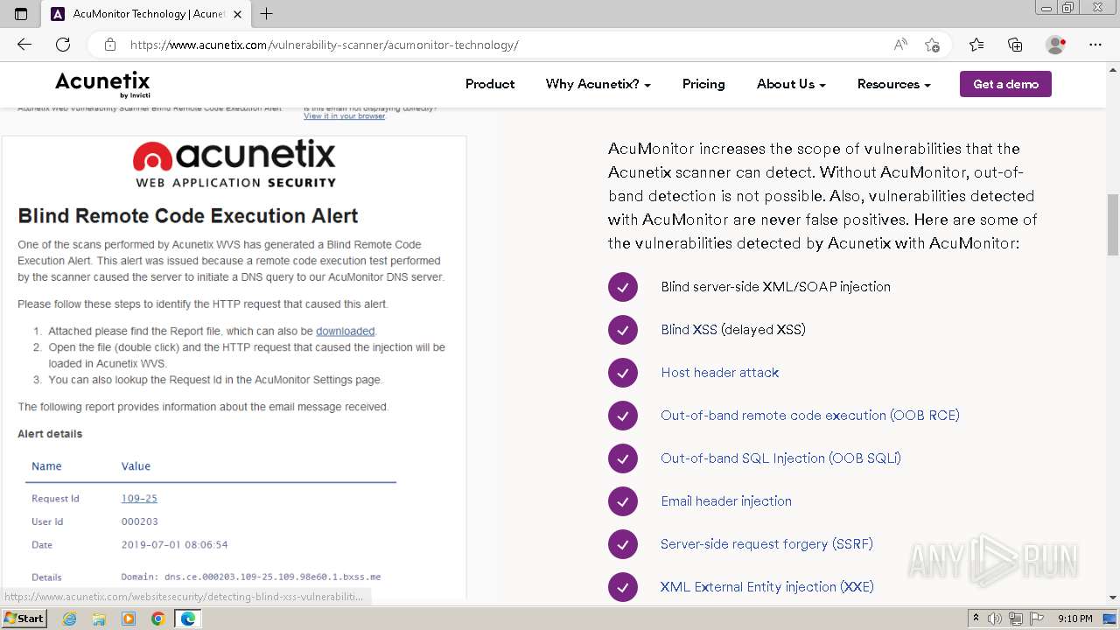Open the tab actions menu icon

[21, 14]
